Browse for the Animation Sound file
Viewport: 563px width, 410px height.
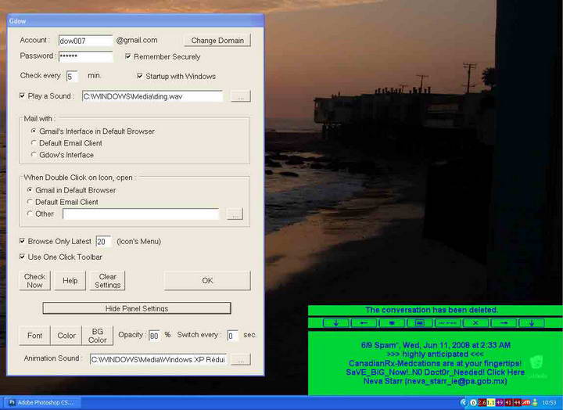point(241,359)
